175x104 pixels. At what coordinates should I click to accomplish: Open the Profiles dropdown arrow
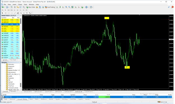(x=9, y=7)
